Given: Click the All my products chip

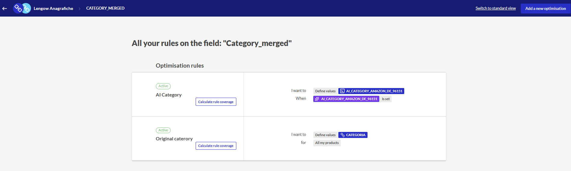Looking at the screenshot, I should (x=327, y=143).
